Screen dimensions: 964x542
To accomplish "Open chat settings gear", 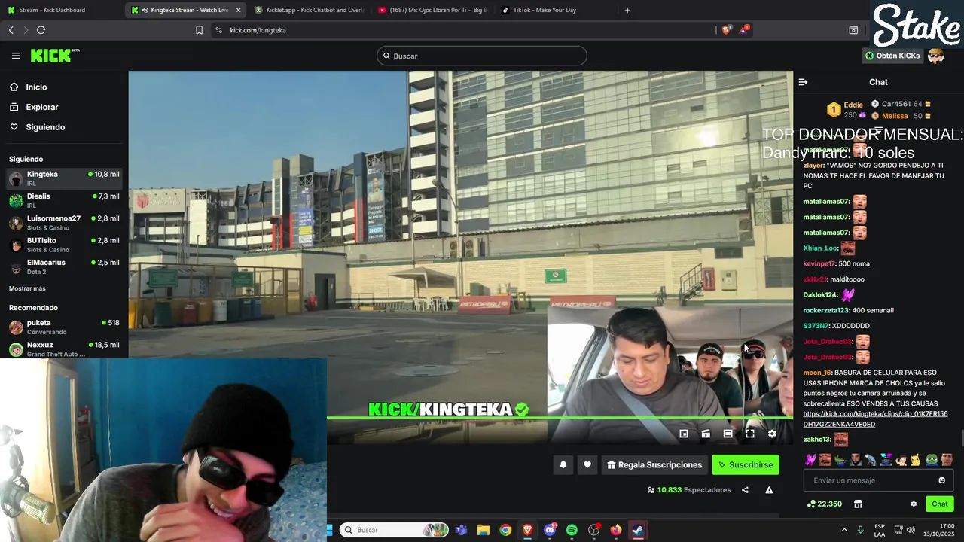I will pyautogui.click(x=914, y=504).
